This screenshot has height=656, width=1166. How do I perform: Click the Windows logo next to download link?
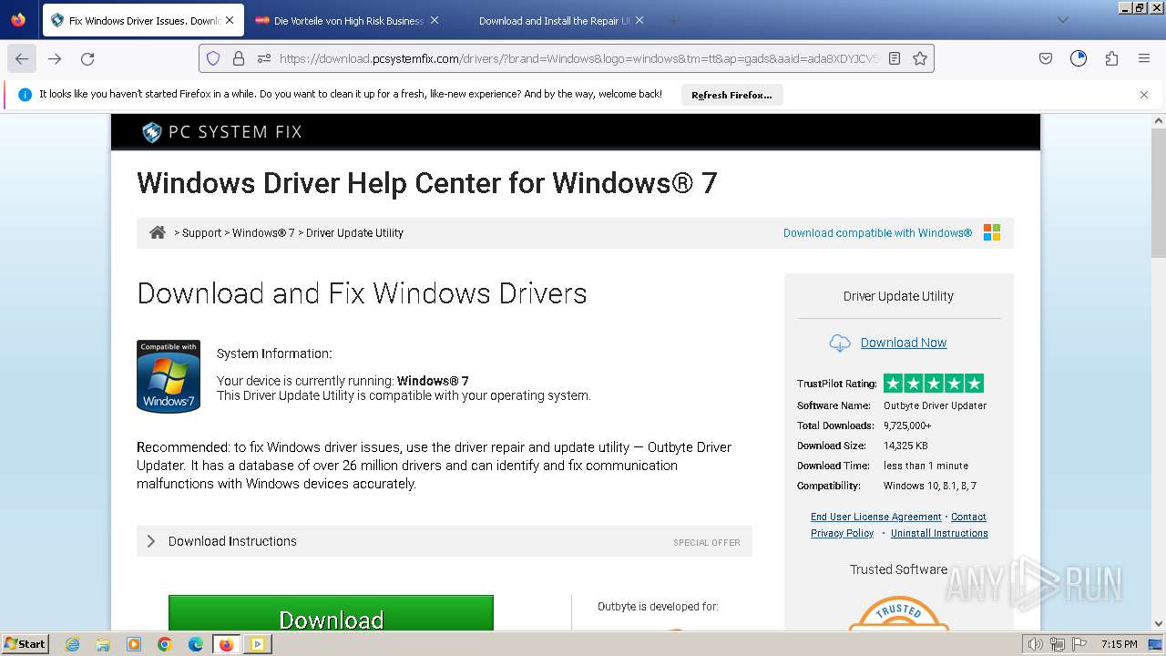(992, 232)
